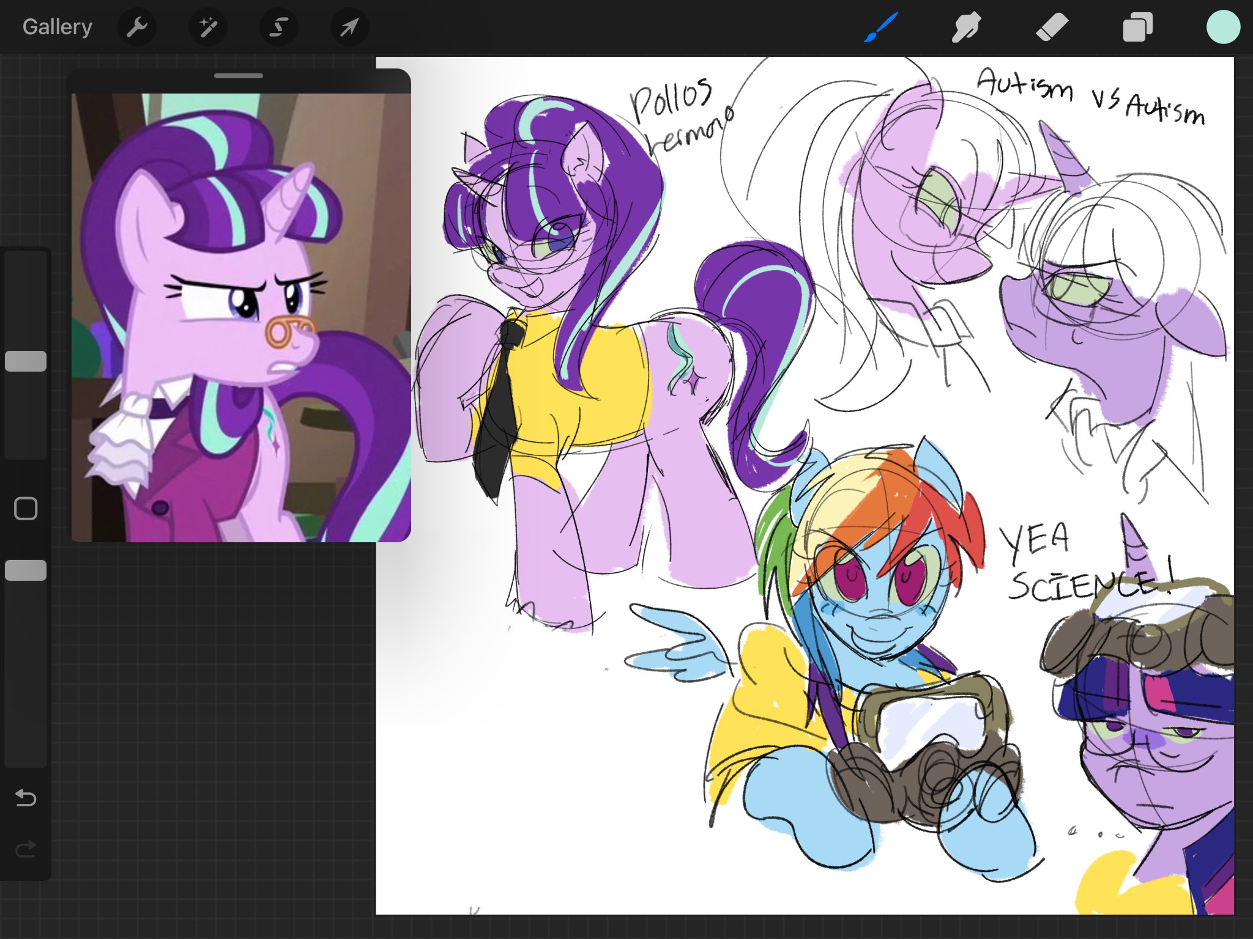The width and height of the screenshot is (1253, 939).
Task: Select the Smudge tool
Action: click(x=966, y=27)
